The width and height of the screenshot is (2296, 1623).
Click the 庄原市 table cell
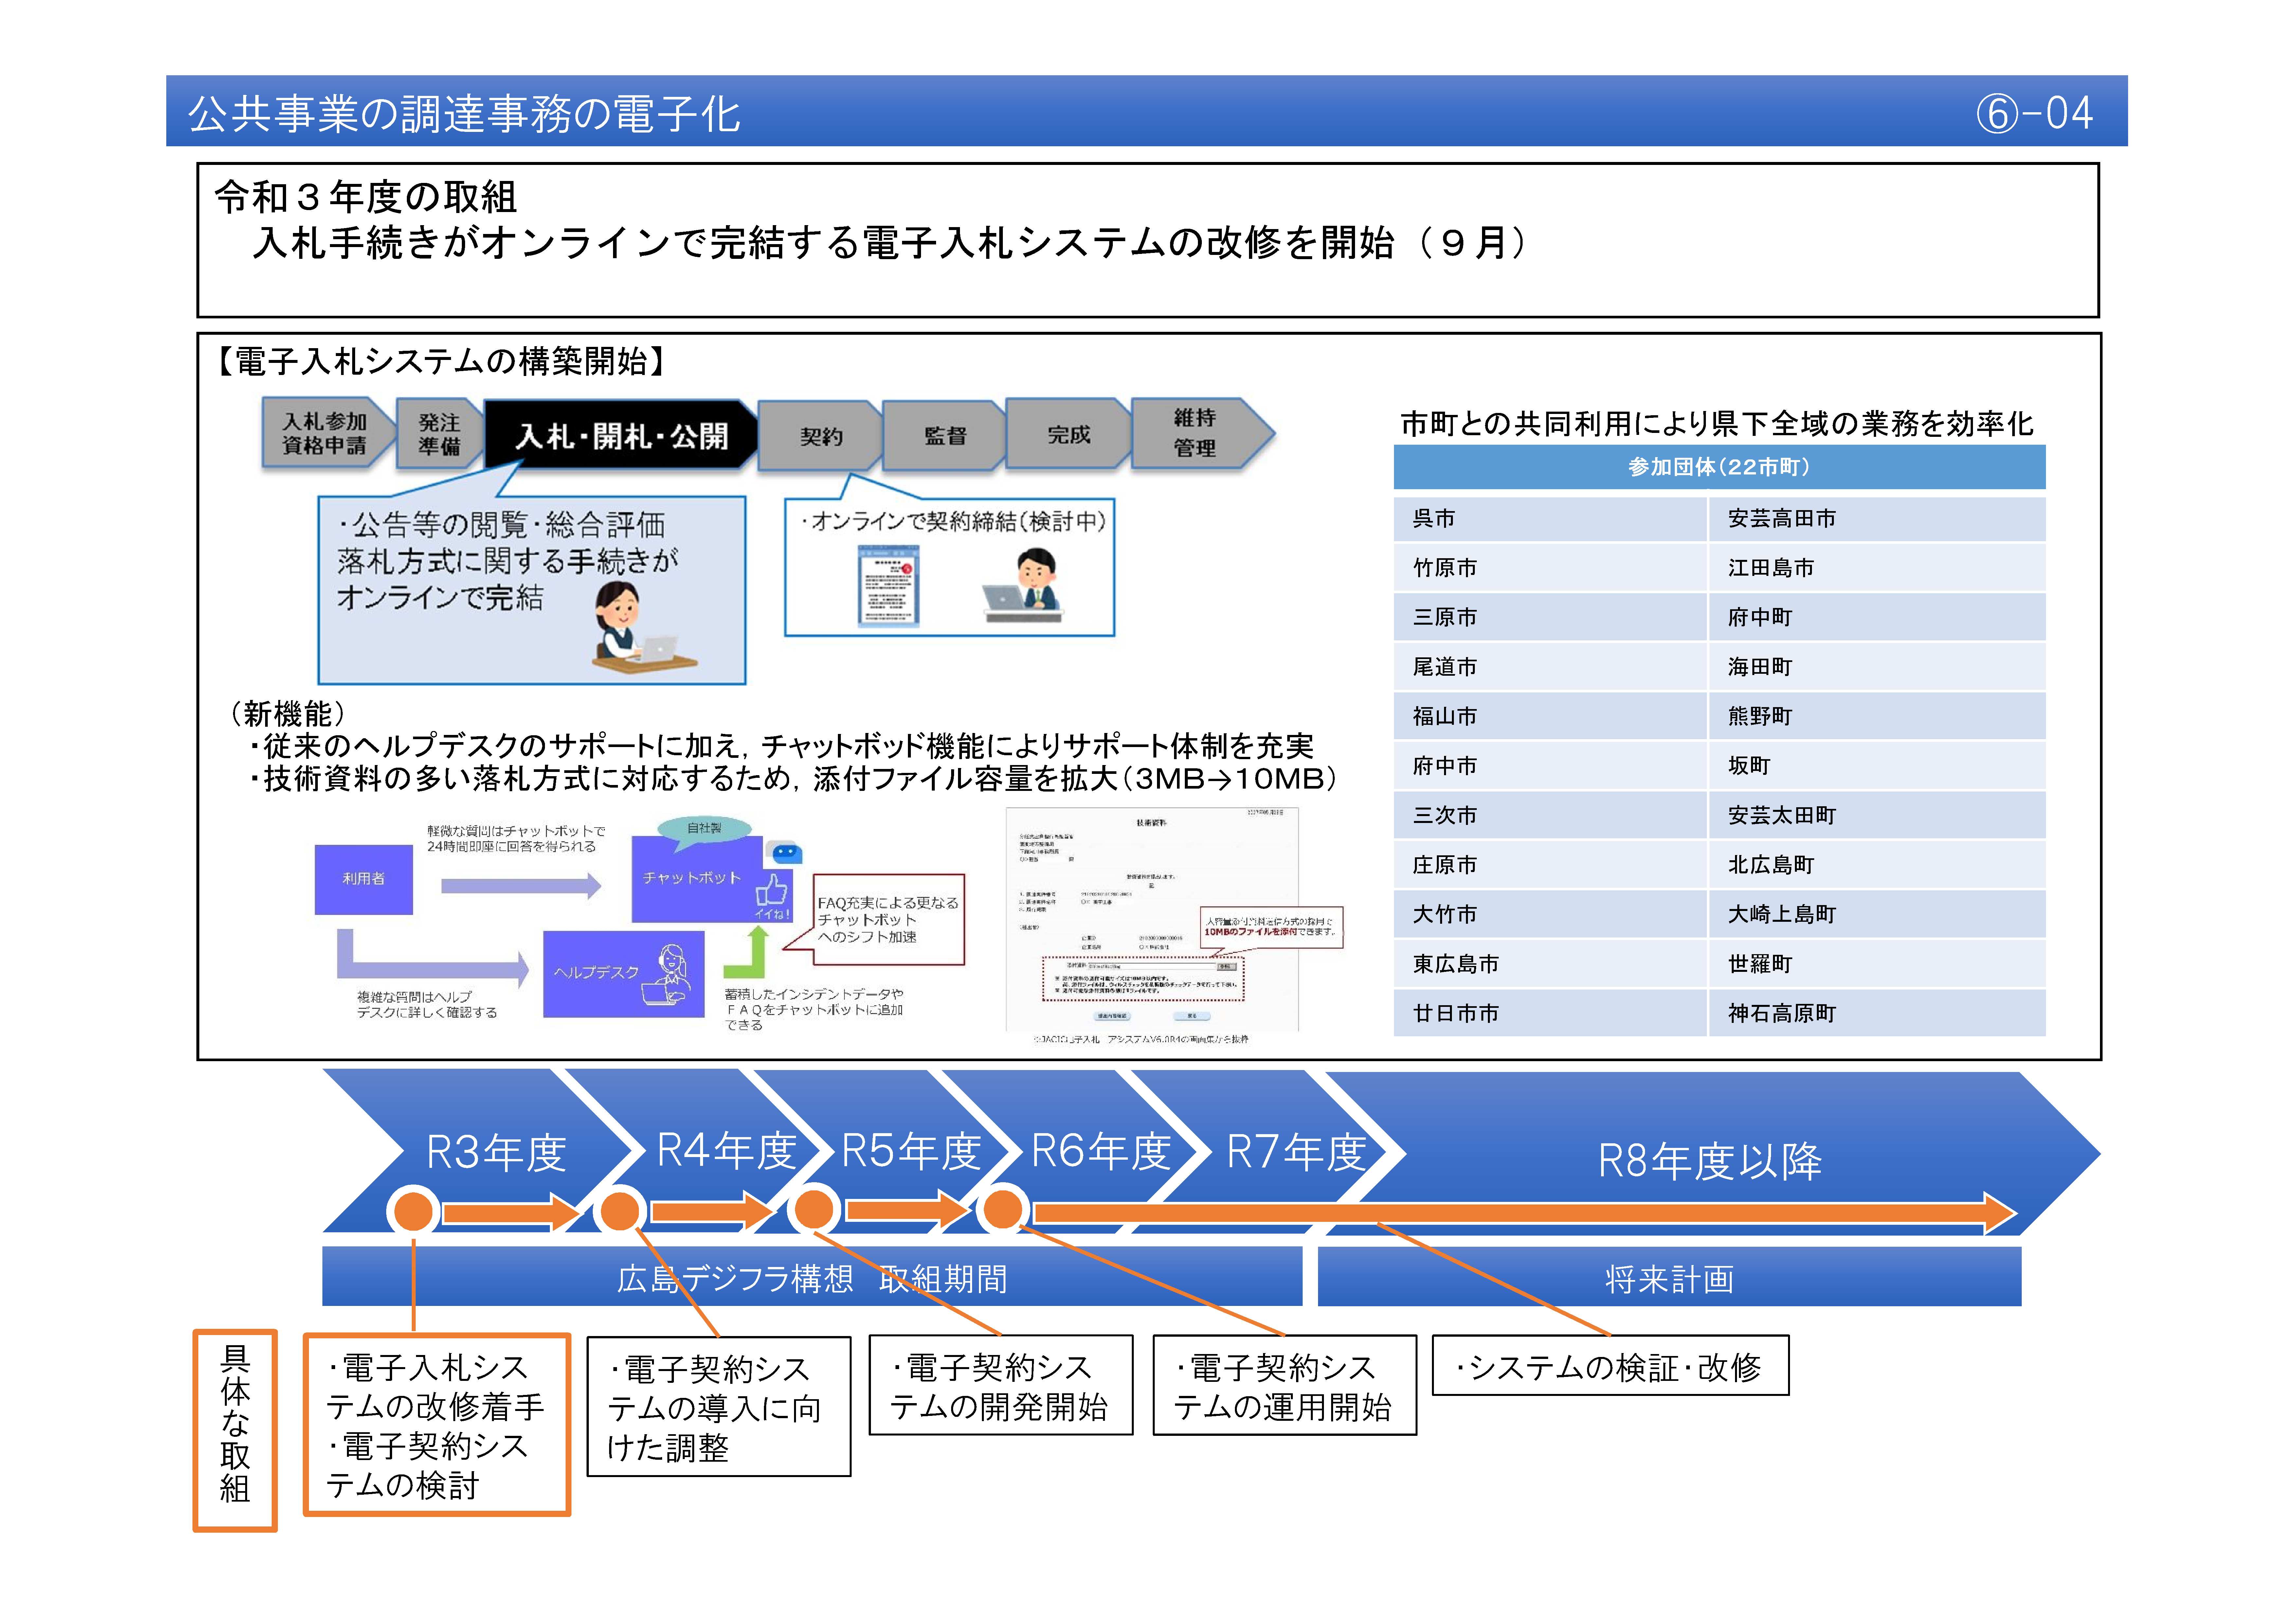click(1550, 865)
